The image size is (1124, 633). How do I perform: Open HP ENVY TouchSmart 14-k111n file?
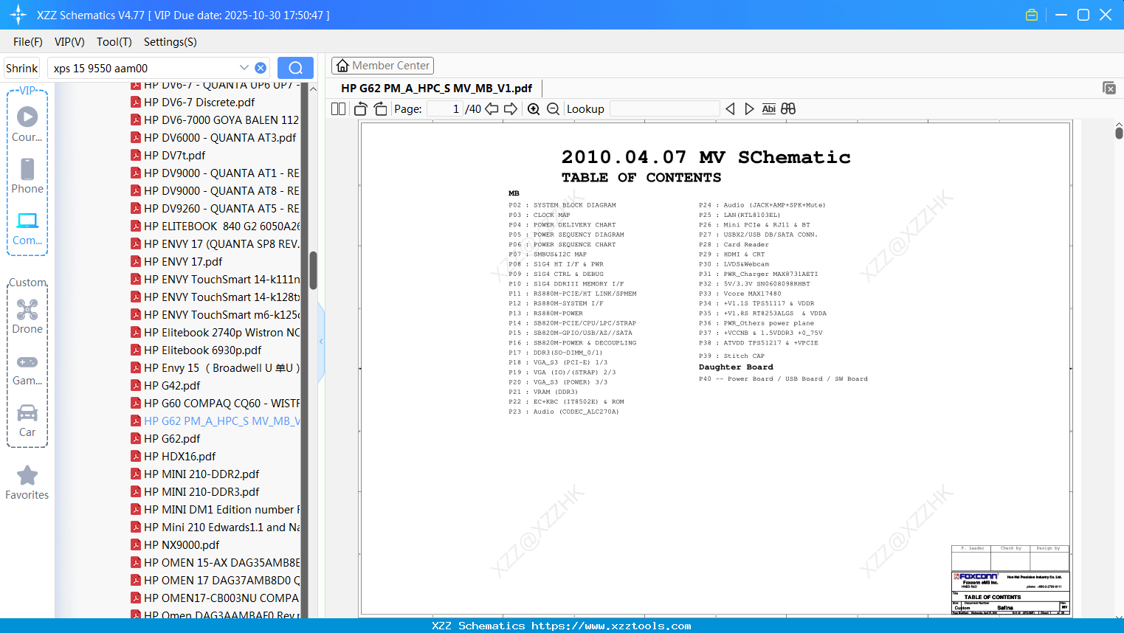[x=215, y=280]
